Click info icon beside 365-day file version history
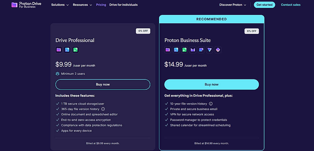Viewport: 314px width, 151px height. pos(103,109)
